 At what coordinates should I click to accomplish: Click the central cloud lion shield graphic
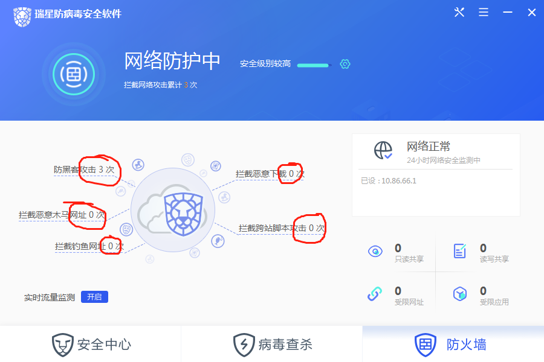pos(173,210)
